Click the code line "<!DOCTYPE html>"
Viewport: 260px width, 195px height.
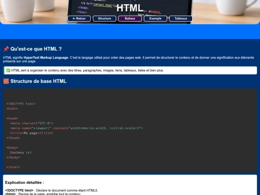pos(21,104)
